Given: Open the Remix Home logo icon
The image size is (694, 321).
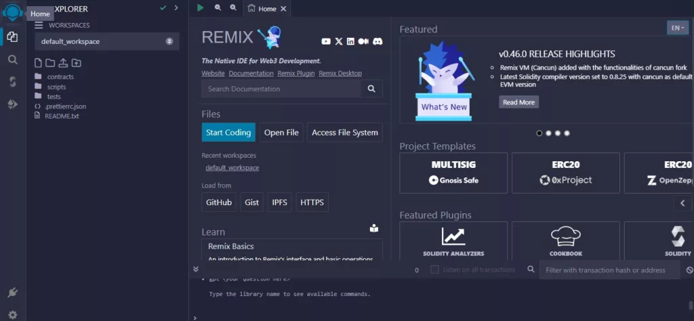Looking at the screenshot, I should point(12,12).
